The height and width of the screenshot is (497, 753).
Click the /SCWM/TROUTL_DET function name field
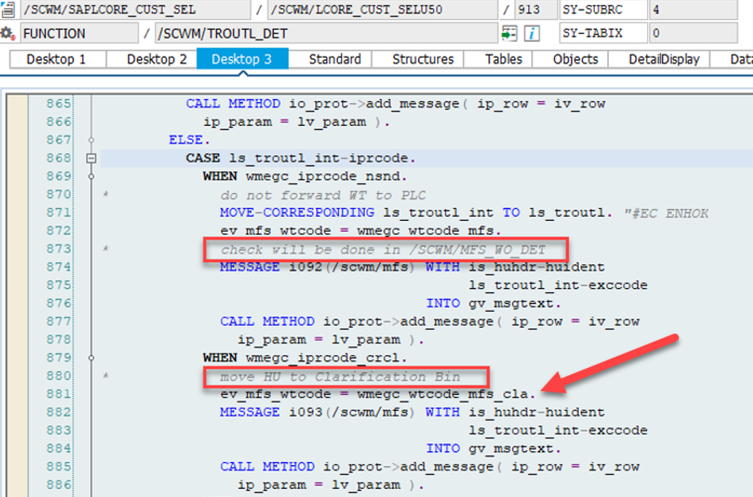[x=326, y=33]
